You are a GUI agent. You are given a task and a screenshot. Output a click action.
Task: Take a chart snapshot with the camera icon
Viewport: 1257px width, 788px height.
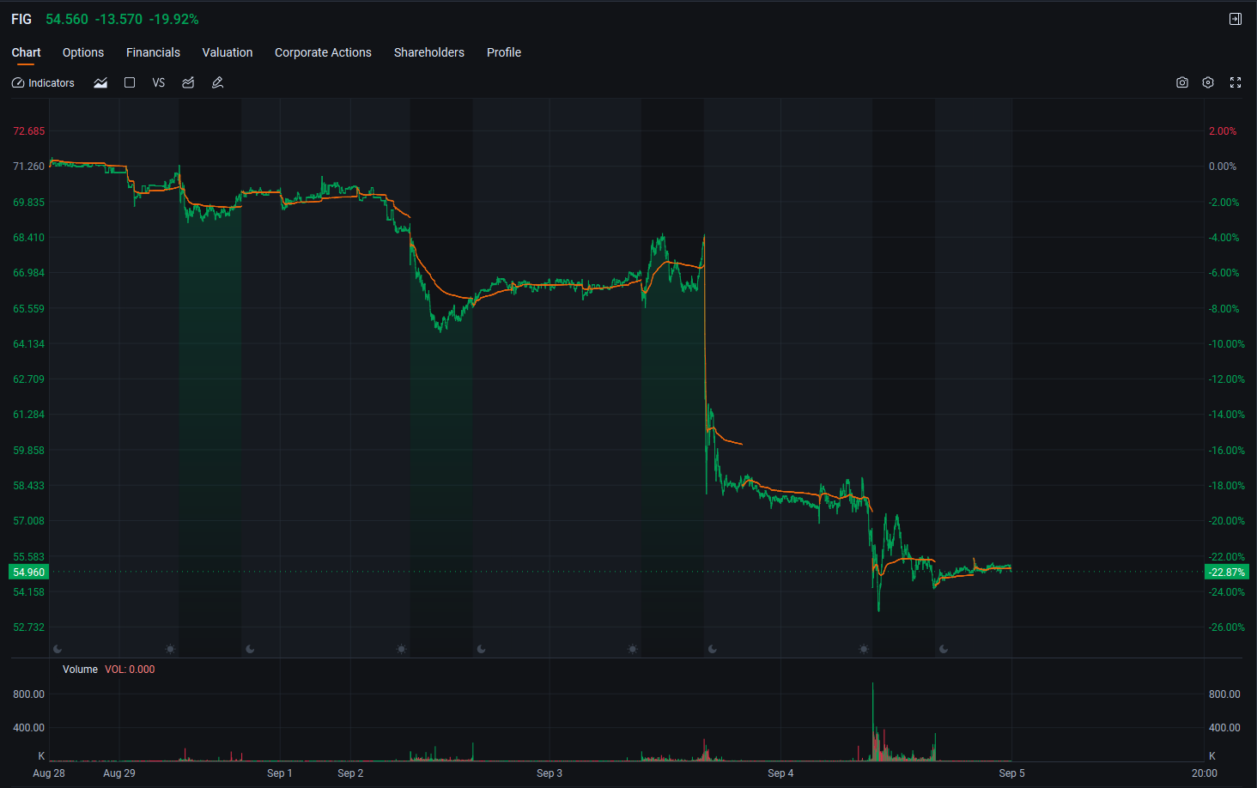tap(1182, 83)
